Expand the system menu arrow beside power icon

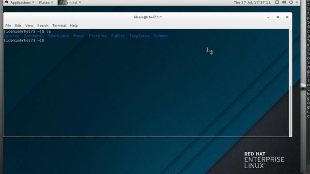[x=297, y=2]
